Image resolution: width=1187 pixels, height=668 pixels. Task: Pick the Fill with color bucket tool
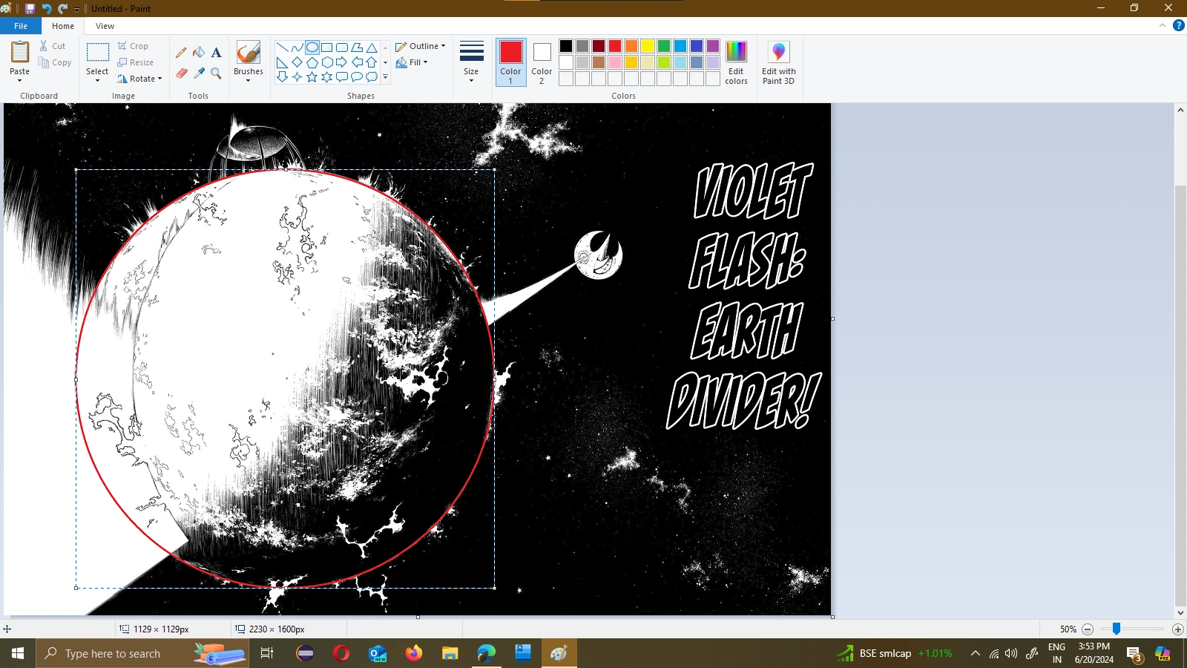tap(199, 53)
